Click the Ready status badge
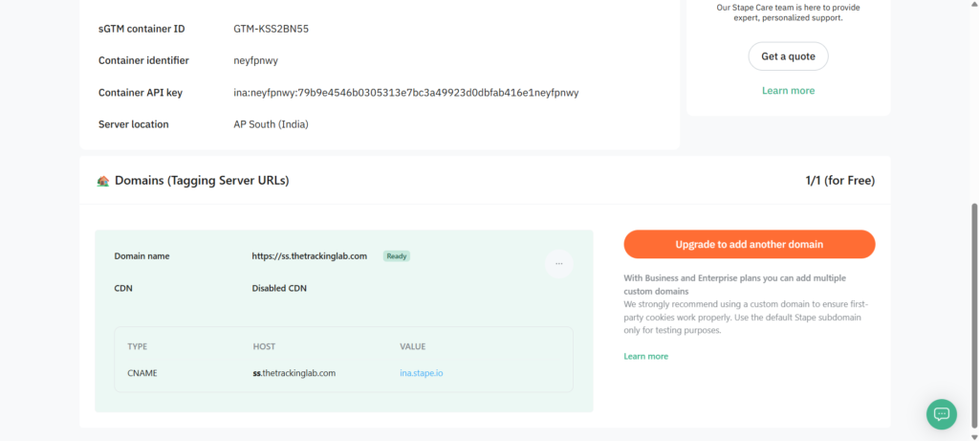The height and width of the screenshot is (441, 979). click(x=397, y=256)
